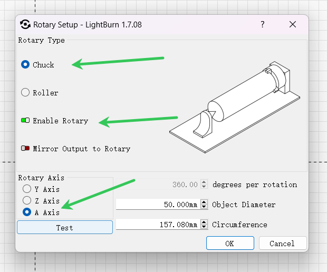Click the LightBurn rotary icon in title bar
Viewport: 327px width, 272px height.
click(25, 24)
